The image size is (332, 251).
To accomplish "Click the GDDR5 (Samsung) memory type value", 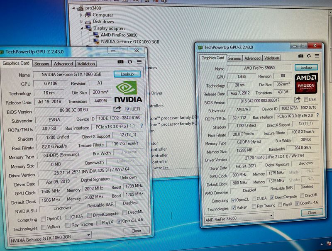I will 61,155.
